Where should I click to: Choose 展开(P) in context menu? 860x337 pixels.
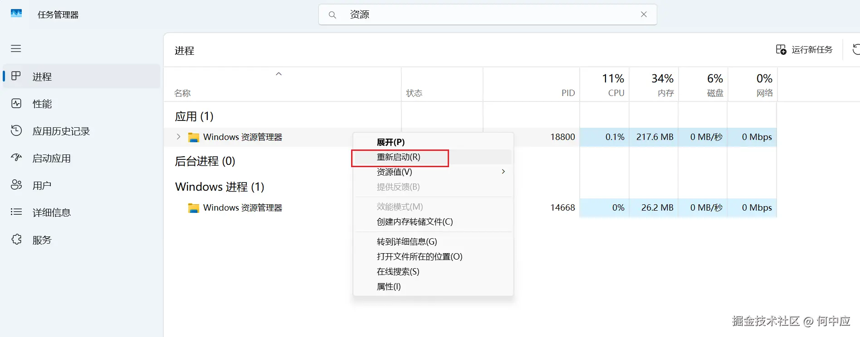point(391,142)
